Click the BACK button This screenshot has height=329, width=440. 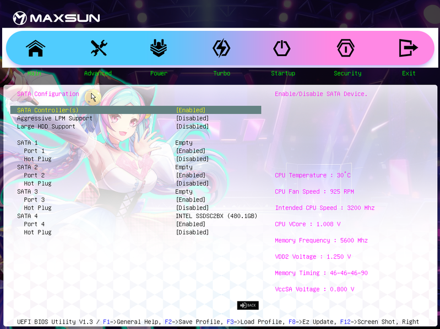(x=248, y=305)
